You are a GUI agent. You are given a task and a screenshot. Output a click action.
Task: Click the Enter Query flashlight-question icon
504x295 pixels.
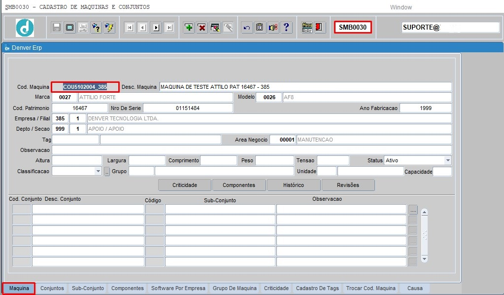tap(96, 28)
